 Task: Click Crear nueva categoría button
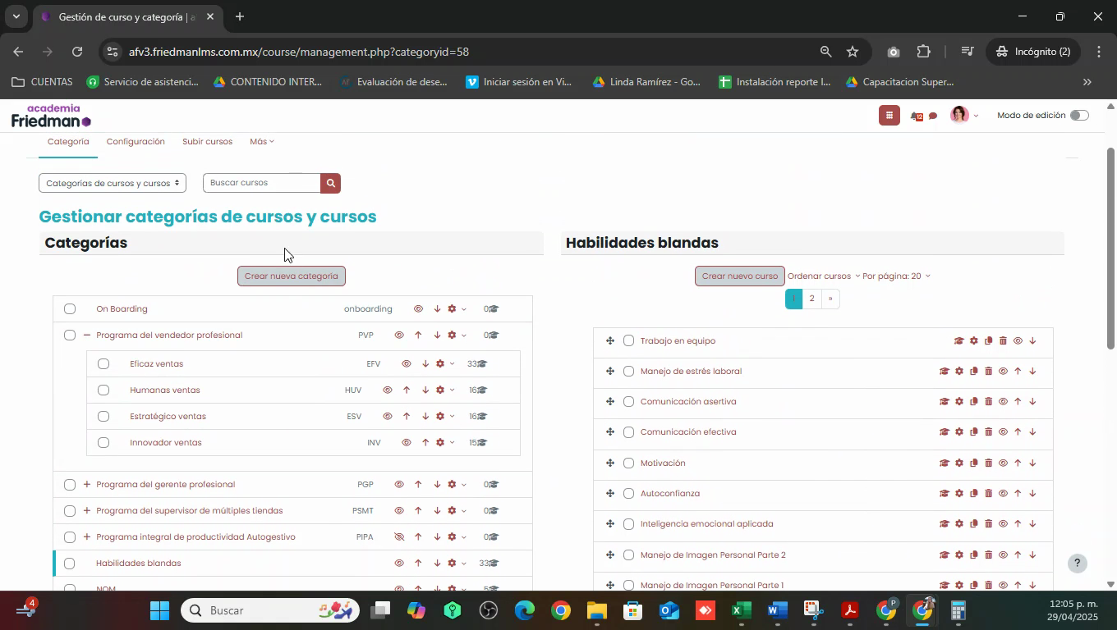coord(292,276)
